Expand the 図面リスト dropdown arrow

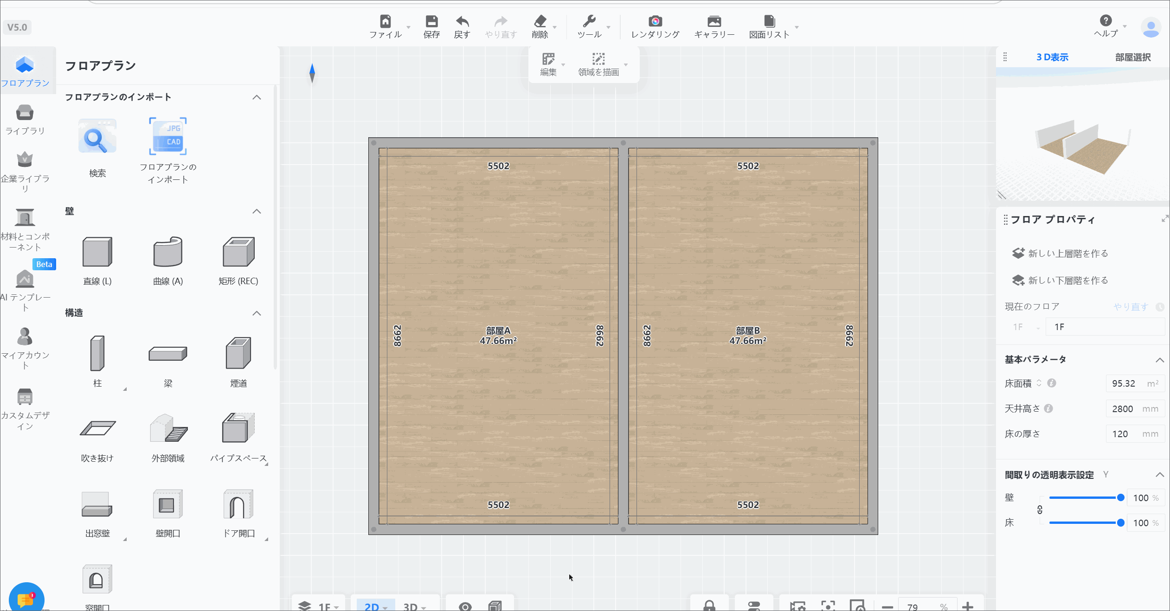tap(797, 27)
